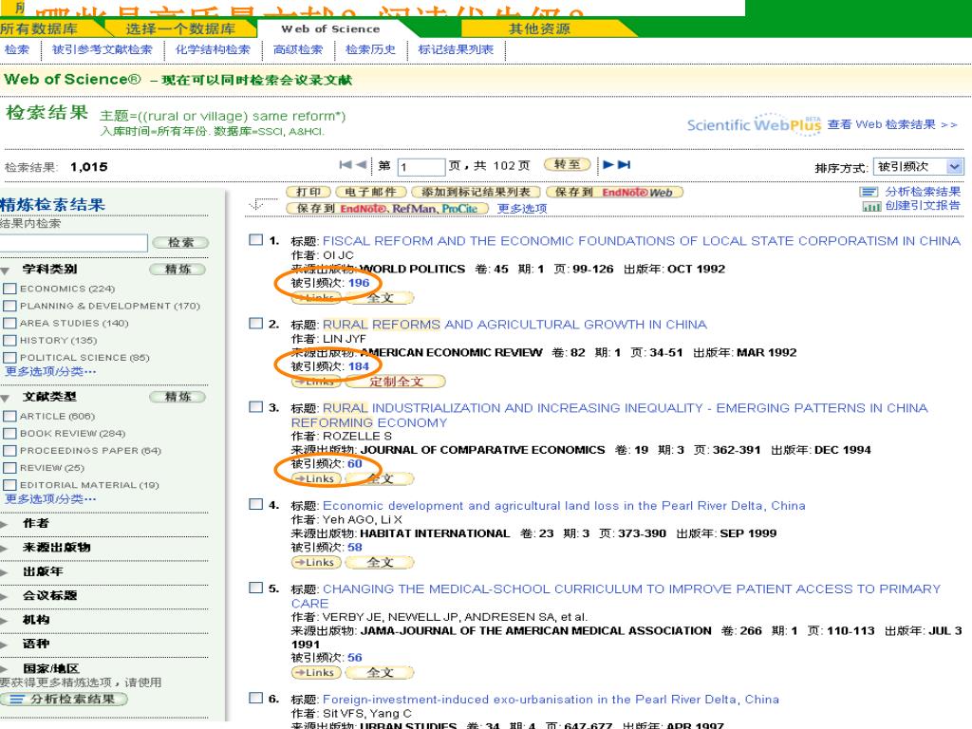Check the PROCEEDINGS PAPER (64) type
The image size is (972, 729).
point(9,451)
